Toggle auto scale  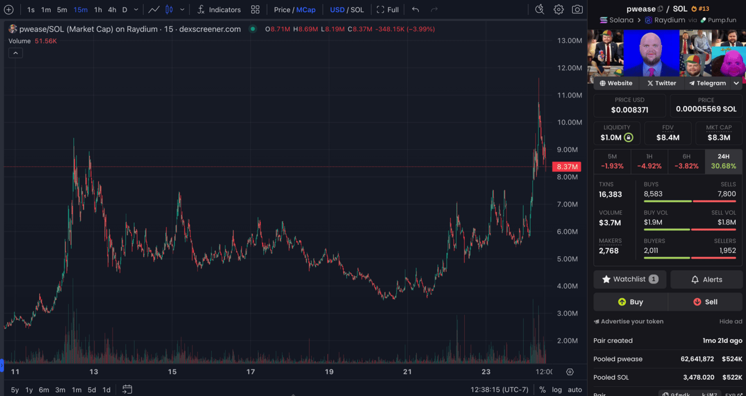coord(575,390)
